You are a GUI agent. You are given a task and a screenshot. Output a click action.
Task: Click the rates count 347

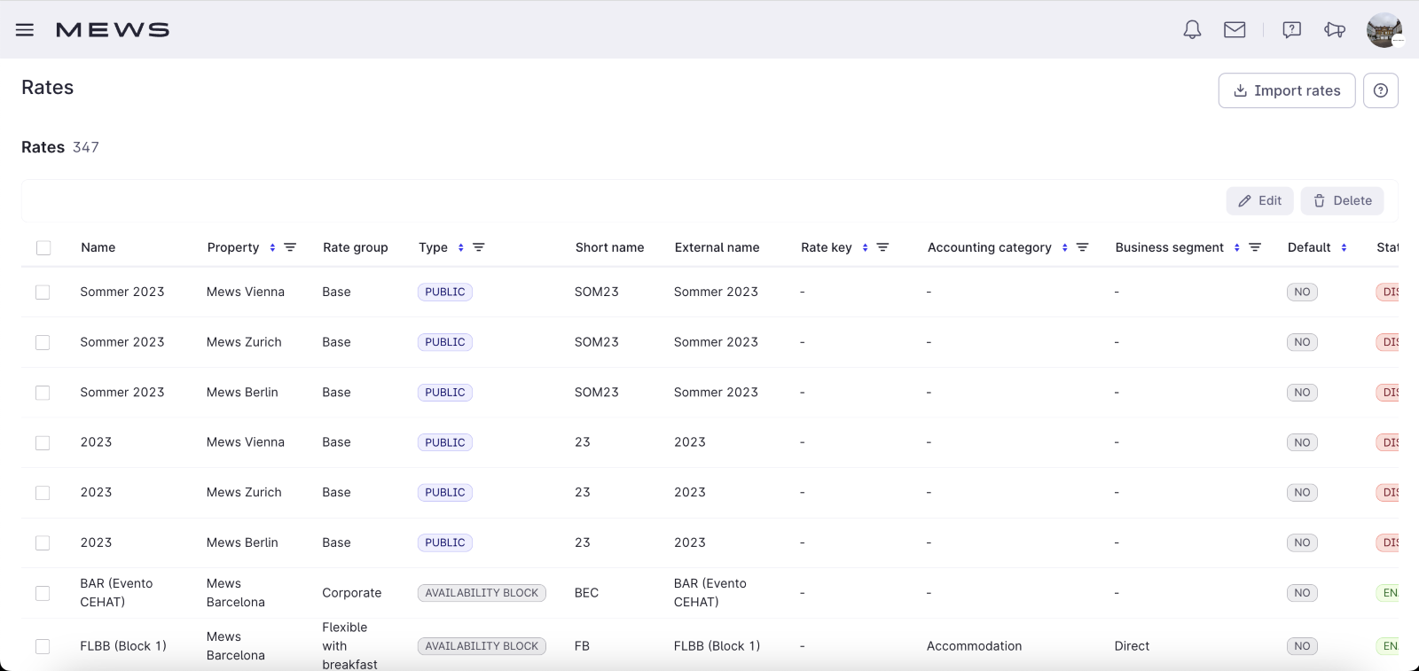pos(86,147)
